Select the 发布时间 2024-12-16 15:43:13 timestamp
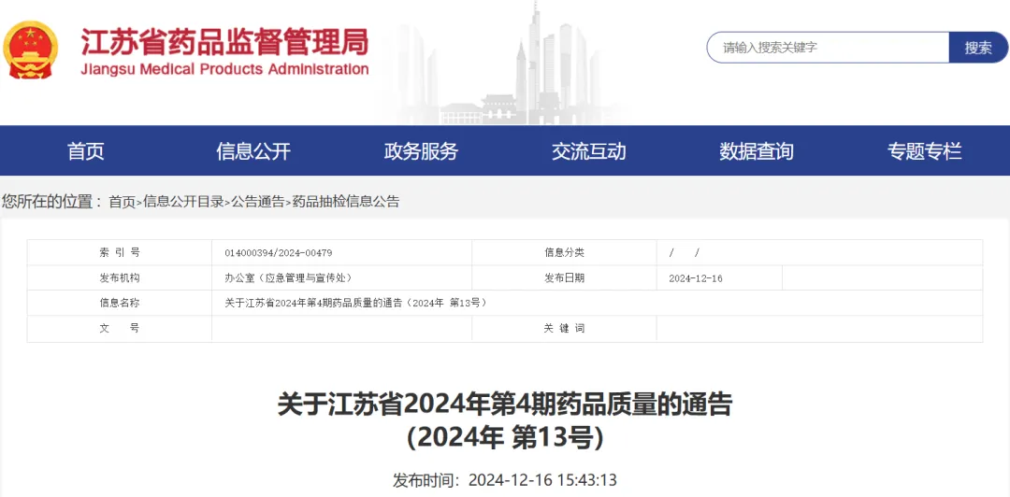The width and height of the screenshot is (1010, 497). (x=505, y=480)
